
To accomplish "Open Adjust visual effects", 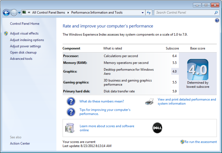I will click(x=24, y=33).
